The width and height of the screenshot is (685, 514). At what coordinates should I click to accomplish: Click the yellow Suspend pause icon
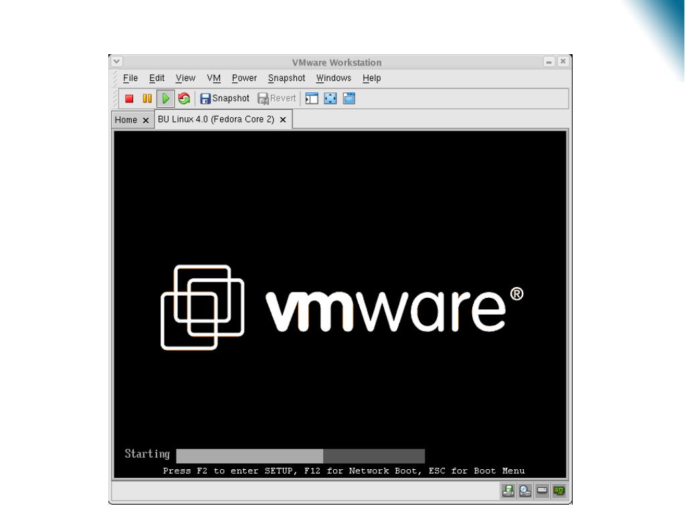[147, 99]
